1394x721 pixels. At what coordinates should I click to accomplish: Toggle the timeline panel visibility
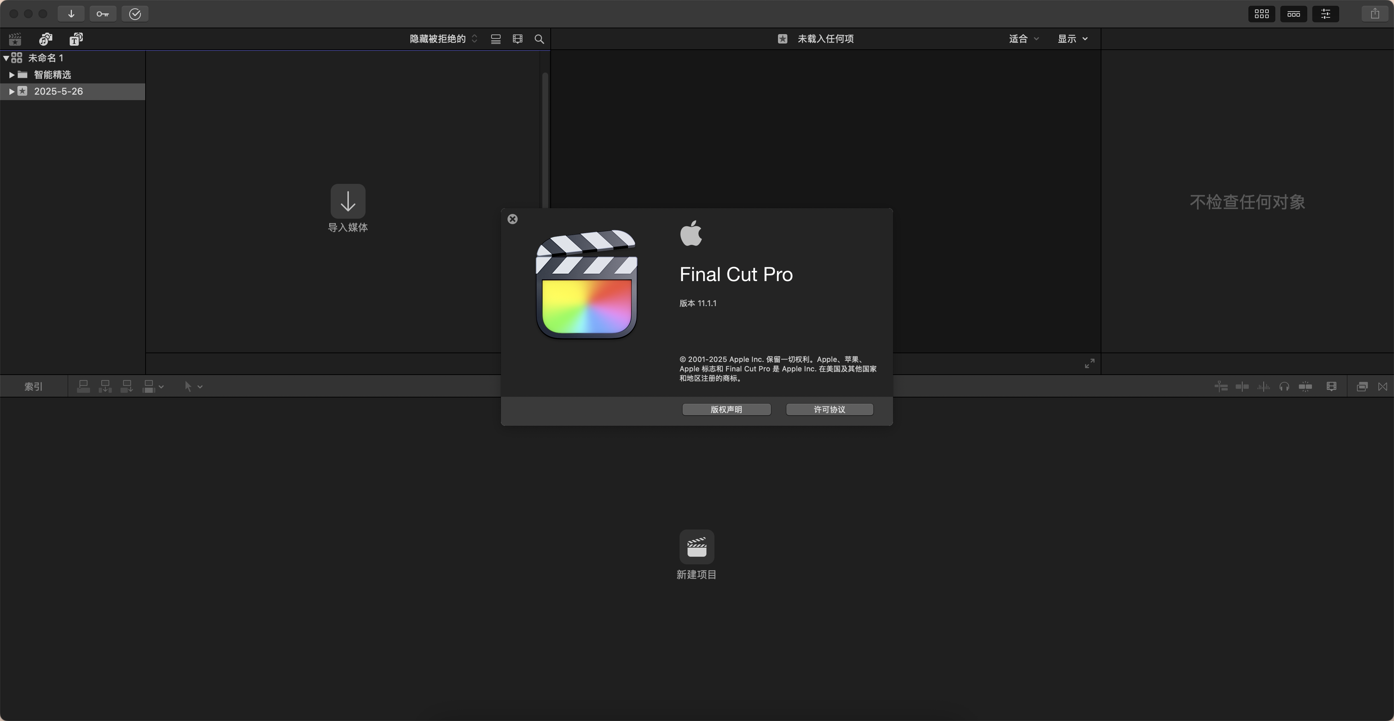1294,13
